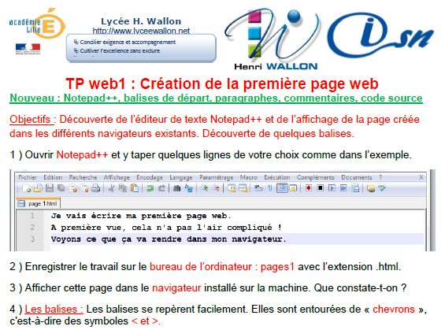Select the page 1.html document tab

pyautogui.click(x=38, y=203)
